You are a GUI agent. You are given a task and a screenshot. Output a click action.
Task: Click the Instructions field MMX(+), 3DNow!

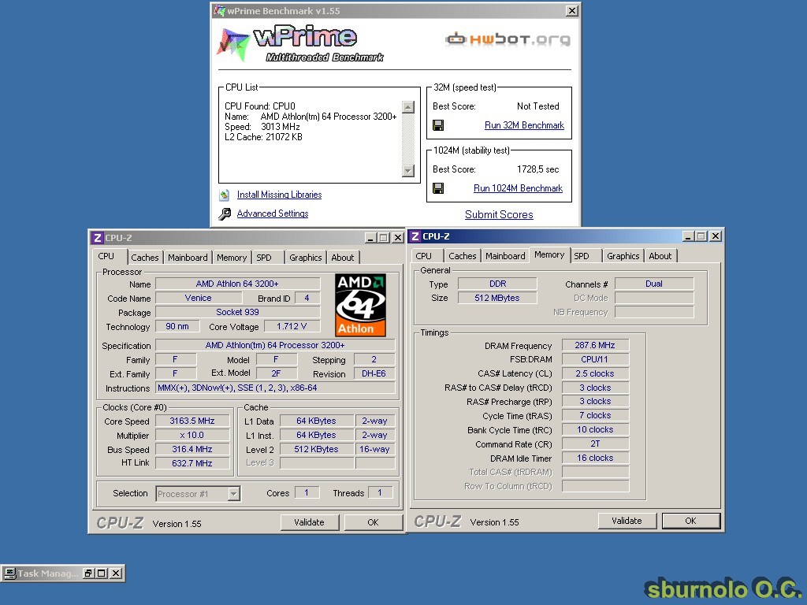pyautogui.click(x=275, y=388)
